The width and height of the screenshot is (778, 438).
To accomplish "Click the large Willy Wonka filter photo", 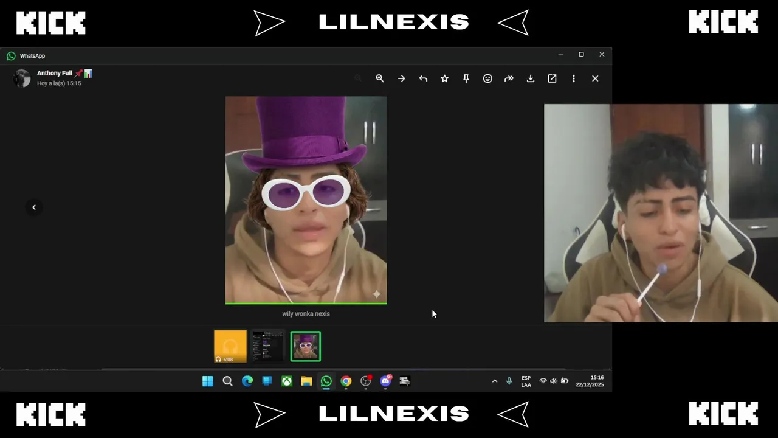I will click(306, 200).
